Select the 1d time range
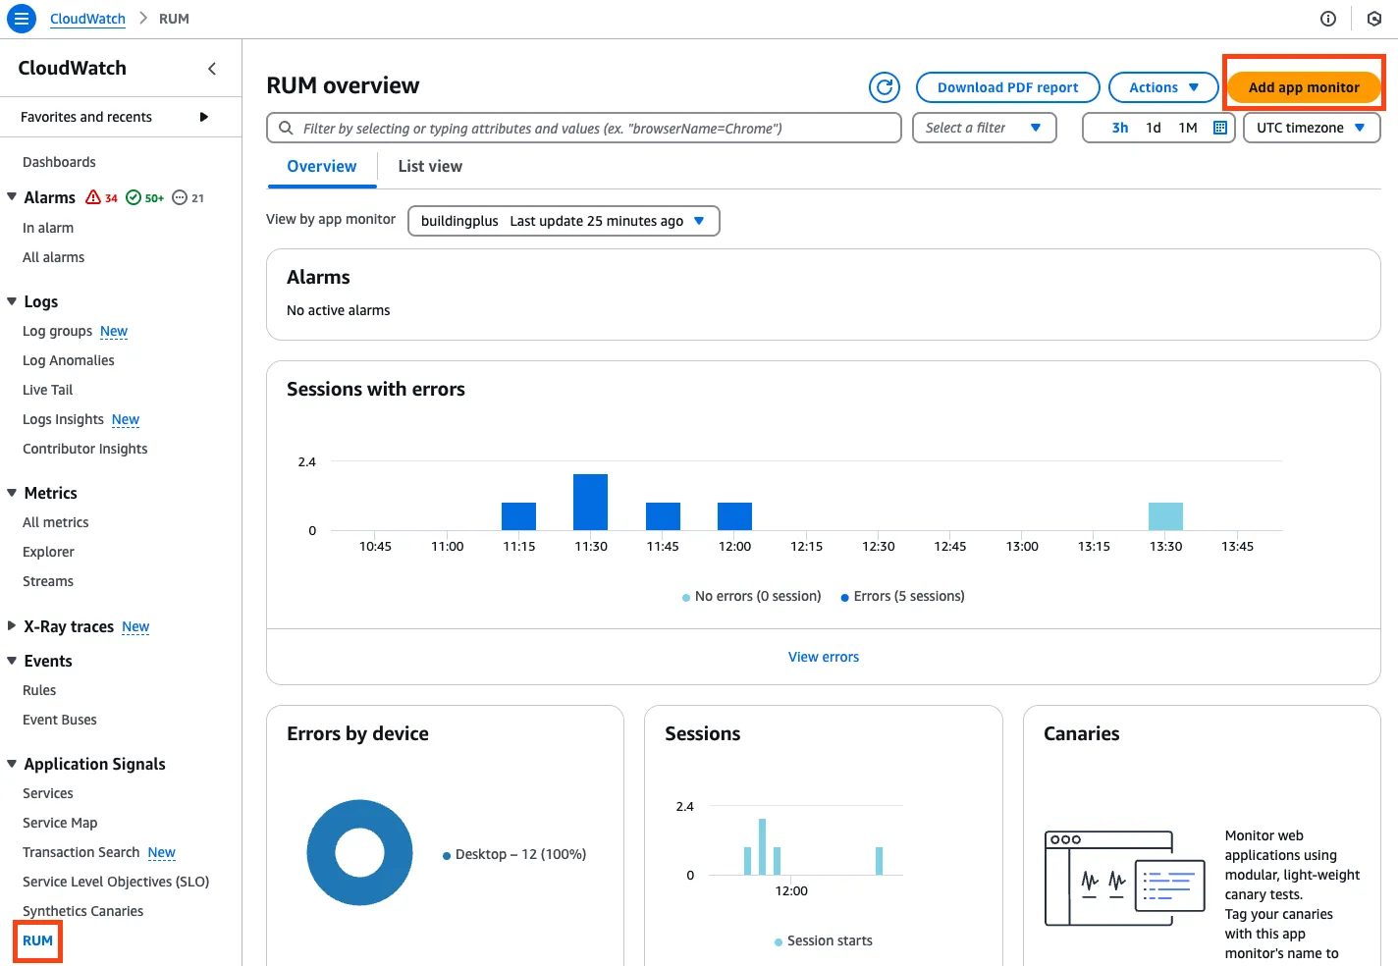 click(x=1154, y=128)
